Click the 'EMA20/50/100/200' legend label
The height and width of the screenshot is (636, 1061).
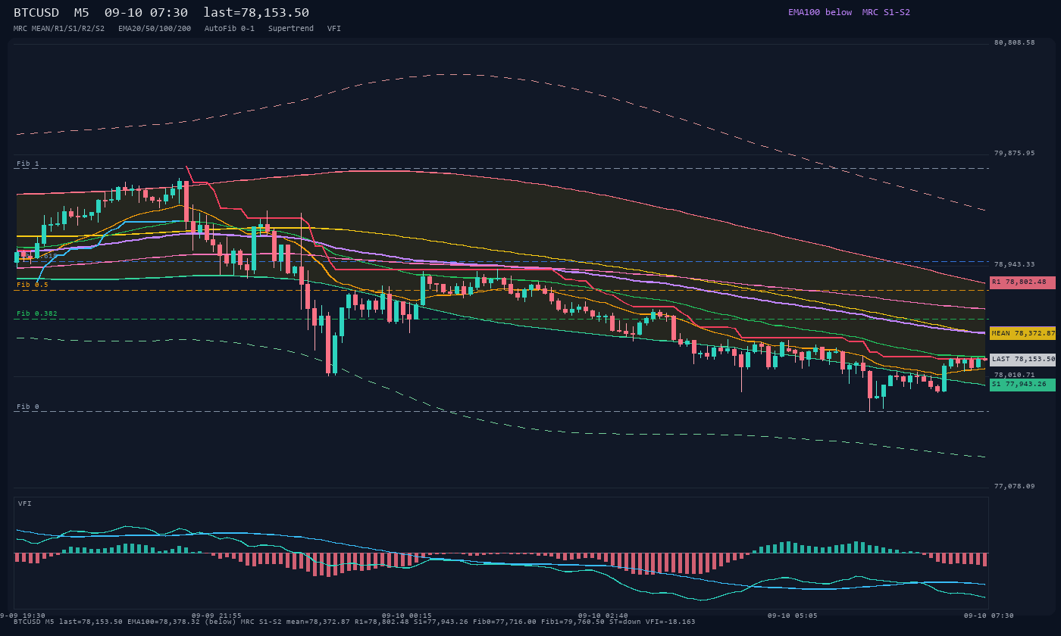click(x=155, y=28)
